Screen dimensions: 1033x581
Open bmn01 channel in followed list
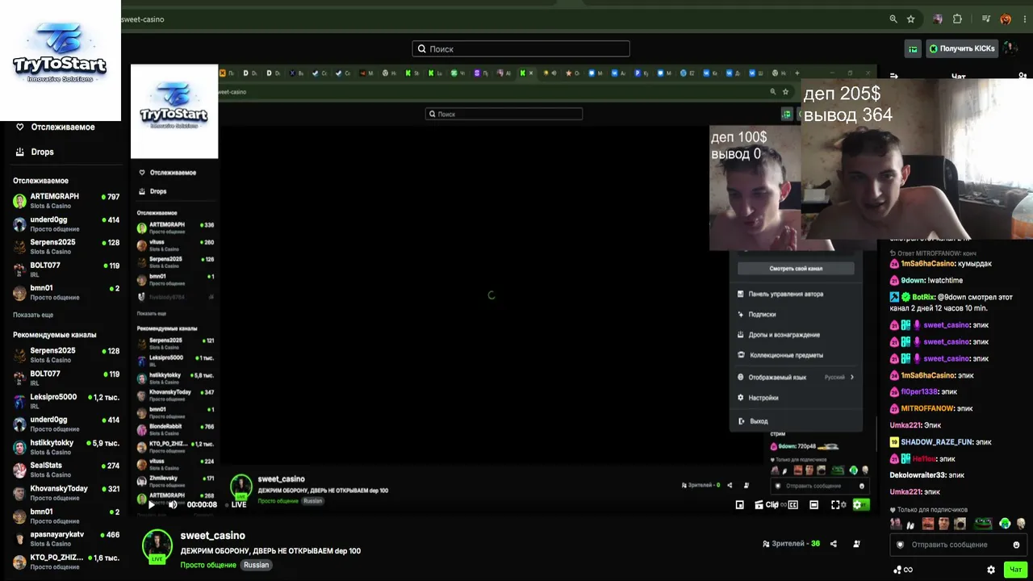66,292
